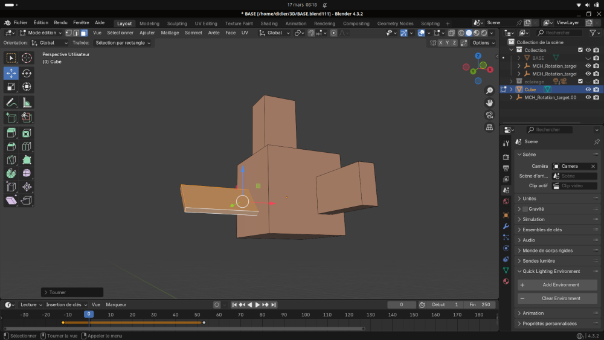
Task: Click the blue Z axis gizmo ball
Action: coord(478,56)
